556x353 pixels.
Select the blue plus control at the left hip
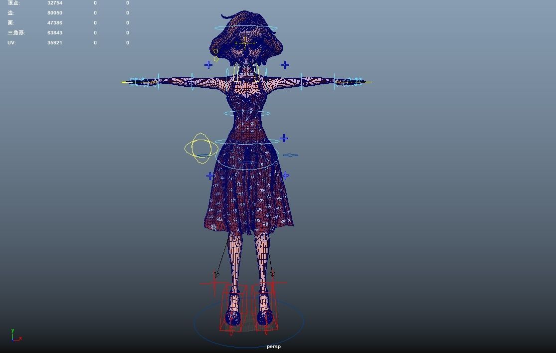pos(210,176)
